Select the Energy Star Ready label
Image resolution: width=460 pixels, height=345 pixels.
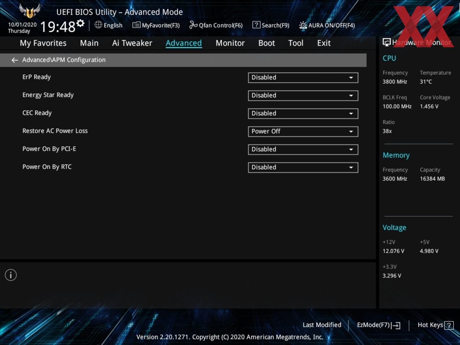tap(48, 95)
